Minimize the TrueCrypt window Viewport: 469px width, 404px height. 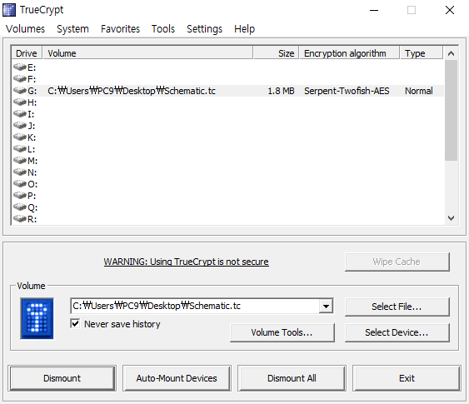pos(374,10)
